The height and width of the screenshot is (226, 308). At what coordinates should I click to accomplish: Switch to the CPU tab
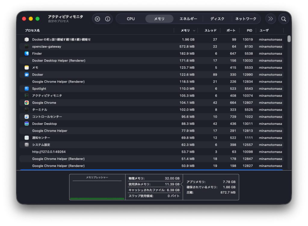pyautogui.click(x=131, y=19)
